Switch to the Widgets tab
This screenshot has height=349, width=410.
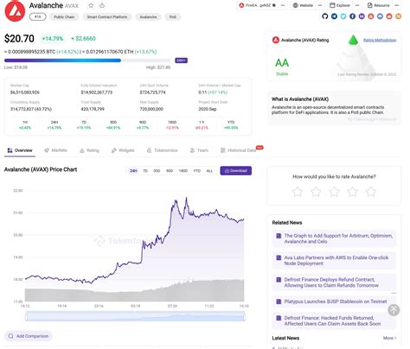[123, 150]
